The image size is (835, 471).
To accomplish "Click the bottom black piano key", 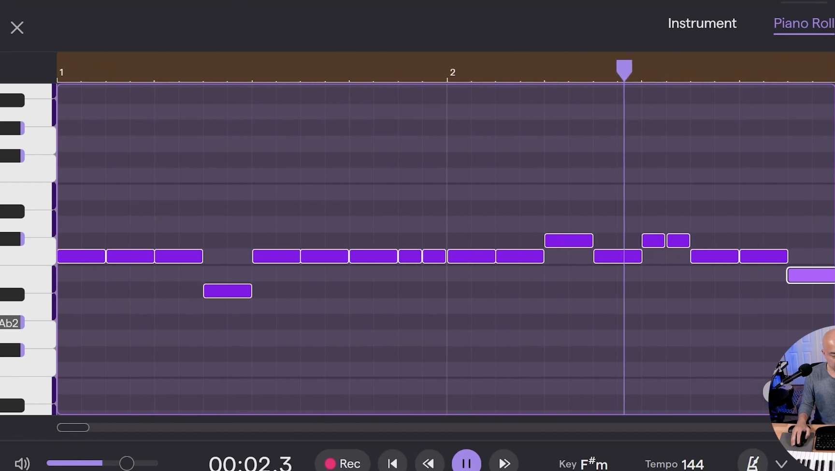I will (x=12, y=405).
